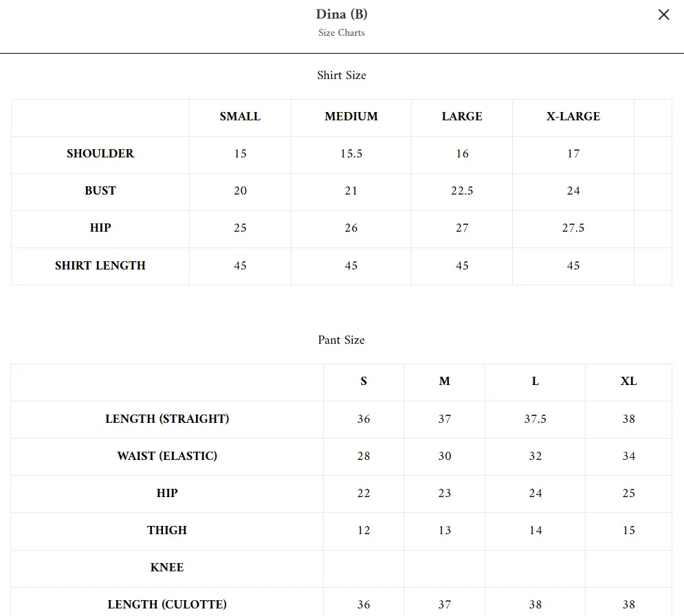Click the LENGTH (STRAIGHT) row label
684x616 pixels.
coord(167,419)
